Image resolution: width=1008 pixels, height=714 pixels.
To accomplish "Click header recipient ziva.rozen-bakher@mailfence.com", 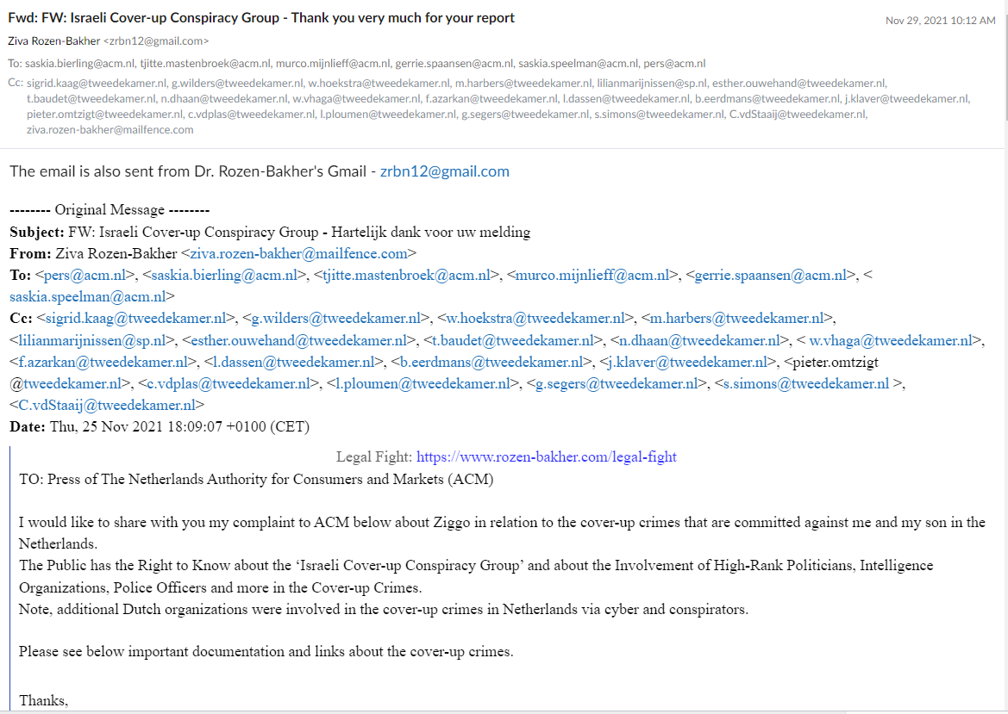I will click(110, 130).
